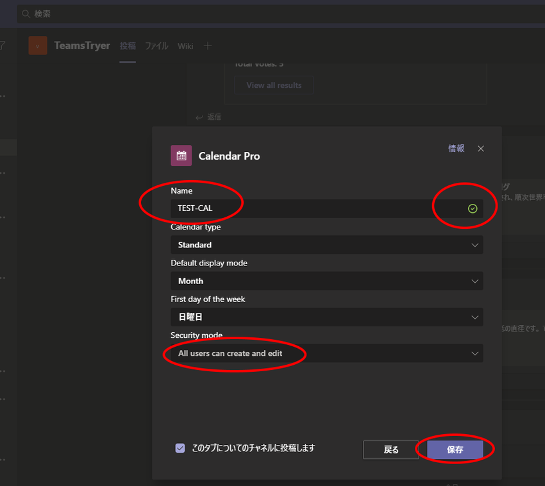Click the Calendar type label
This screenshot has height=486, width=545.
[x=196, y=227]
